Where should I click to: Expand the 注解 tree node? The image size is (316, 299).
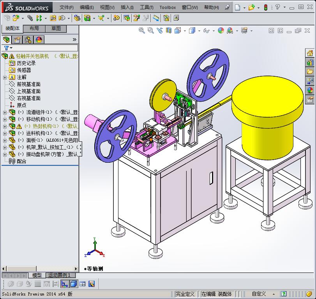pyautogui.click(x=5, y=77)
